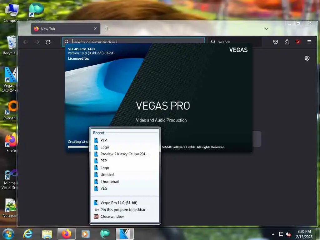Screen dimensions: 320x240
Task: Open the Firefox hamburger menu
Action: [x=309, y=42]
